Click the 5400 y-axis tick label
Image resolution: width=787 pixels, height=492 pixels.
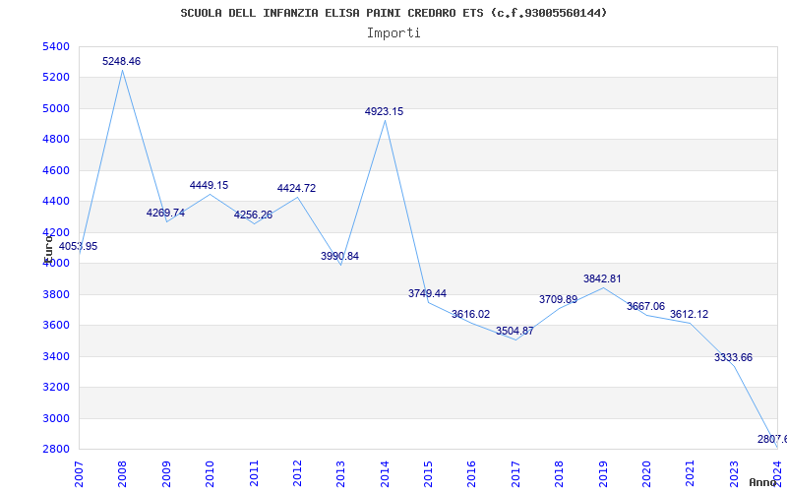click(57, 46)
